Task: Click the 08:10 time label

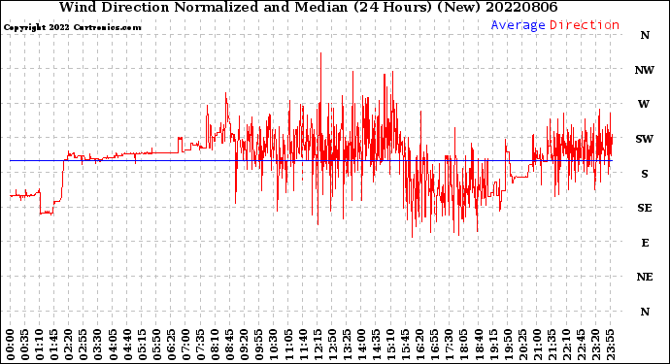Action: tap(215, 345)
